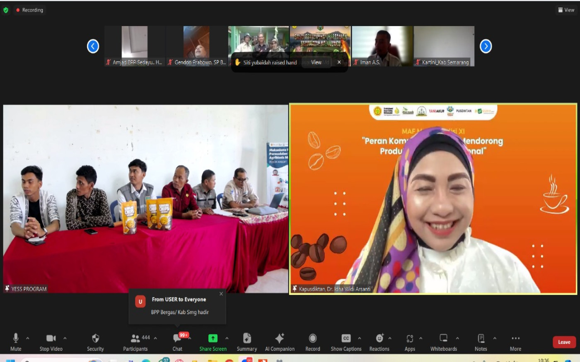
Task: Click View on the raised hand notification
Action: tap(316, 62)
